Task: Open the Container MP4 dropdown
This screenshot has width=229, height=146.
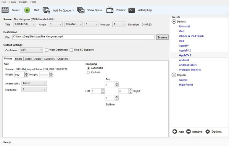Action: coord(31,50)
